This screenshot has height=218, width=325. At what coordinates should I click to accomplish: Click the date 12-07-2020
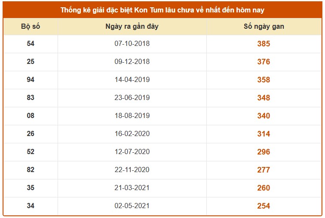coord(132,152)
